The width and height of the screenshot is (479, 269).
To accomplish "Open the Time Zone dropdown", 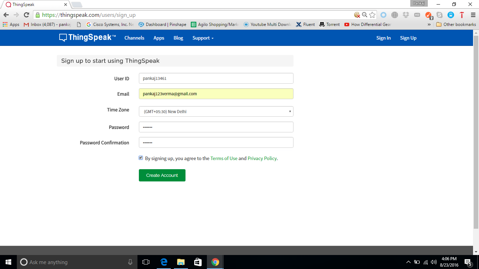I will point(216,111).
